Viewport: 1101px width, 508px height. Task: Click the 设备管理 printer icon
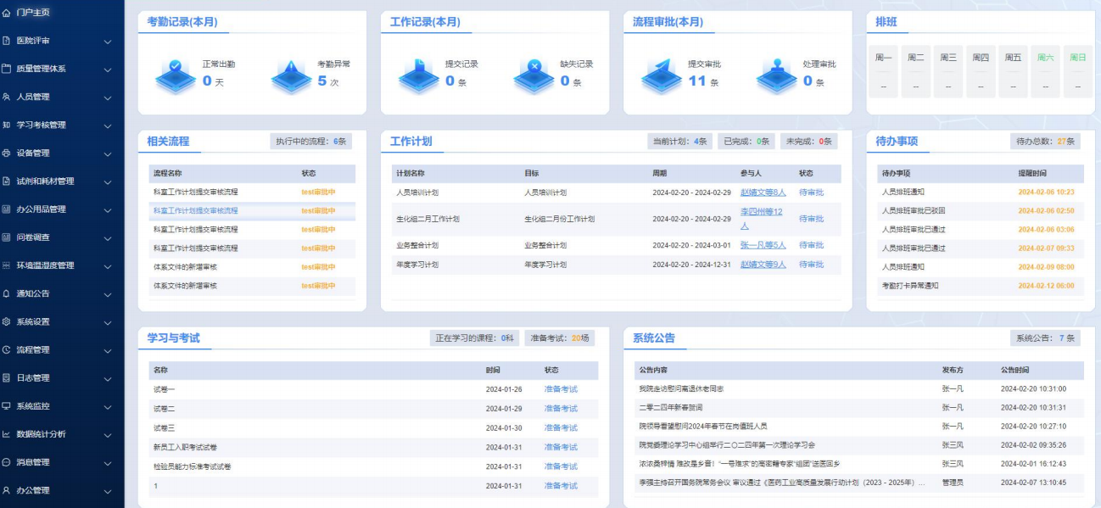(x=7, y=154)
